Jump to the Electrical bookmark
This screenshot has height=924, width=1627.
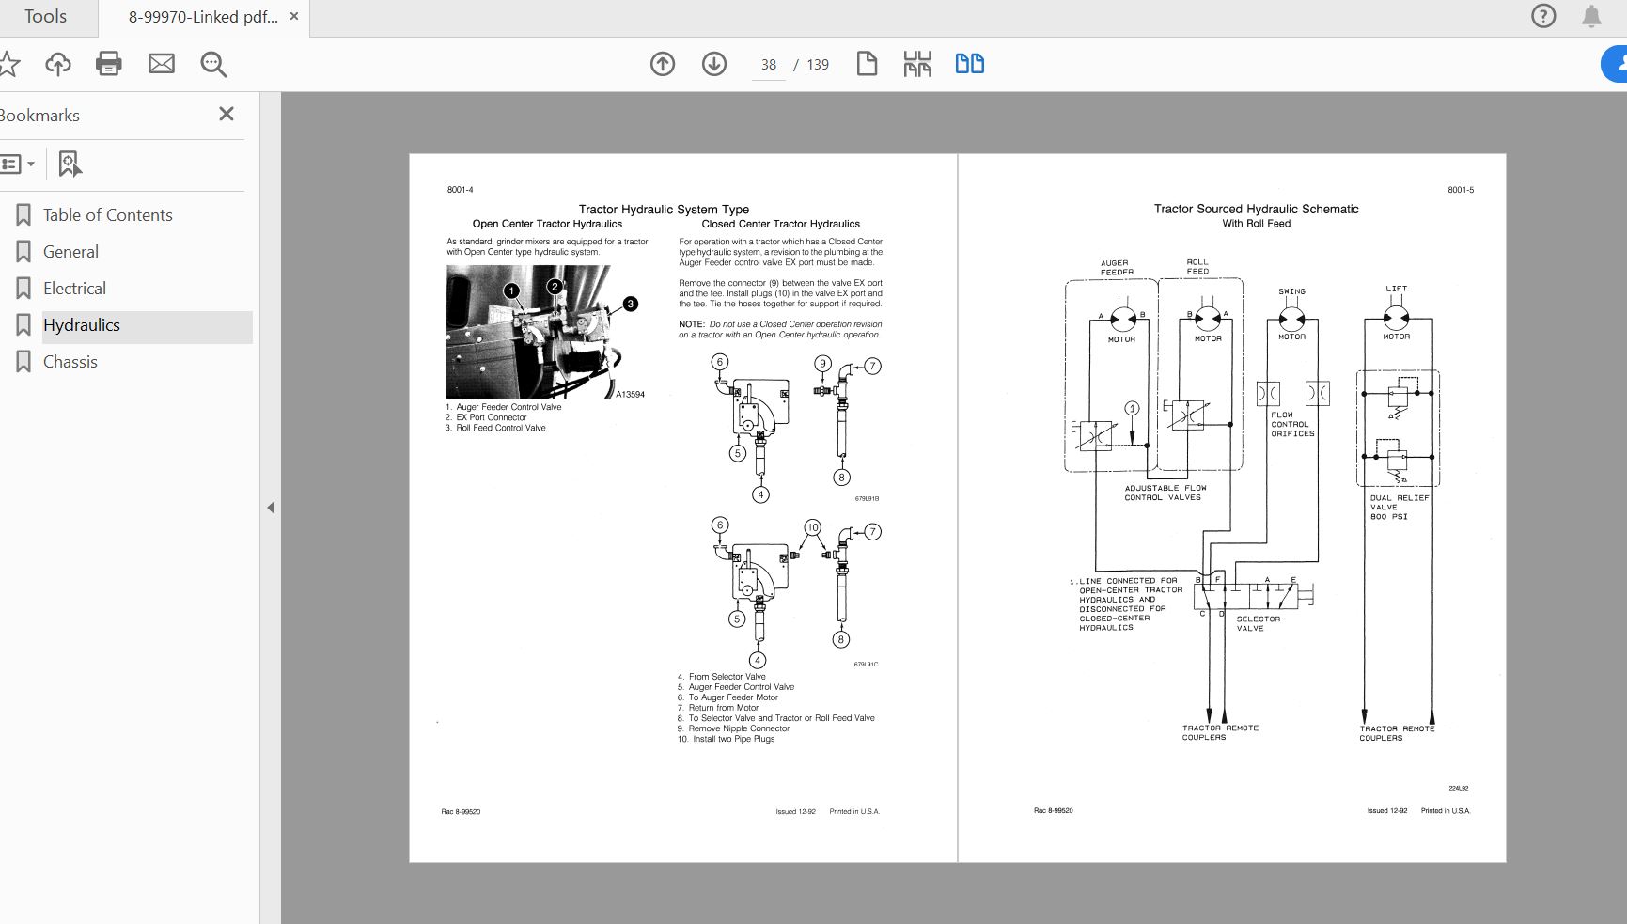pos(74,289)
